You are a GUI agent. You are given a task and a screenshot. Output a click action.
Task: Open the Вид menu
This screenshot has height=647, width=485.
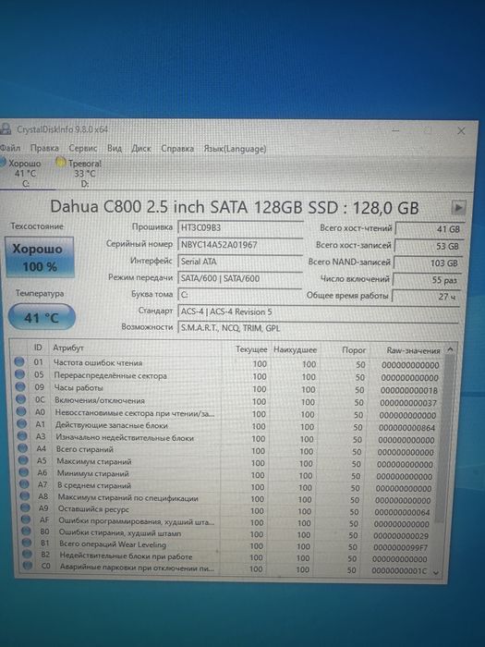coord(115,148)
